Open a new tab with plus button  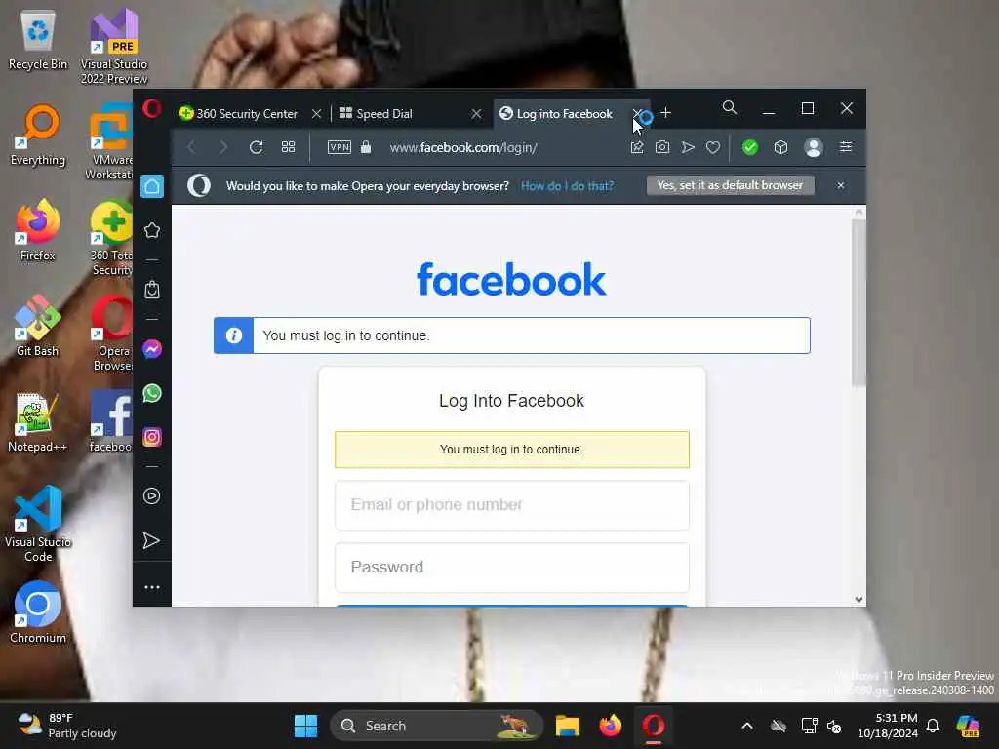click(x=665, y=113)
